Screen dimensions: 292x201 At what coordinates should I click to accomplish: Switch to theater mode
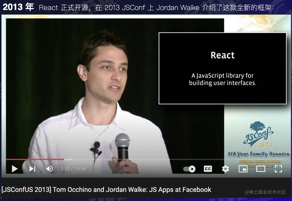click(261, 169)
